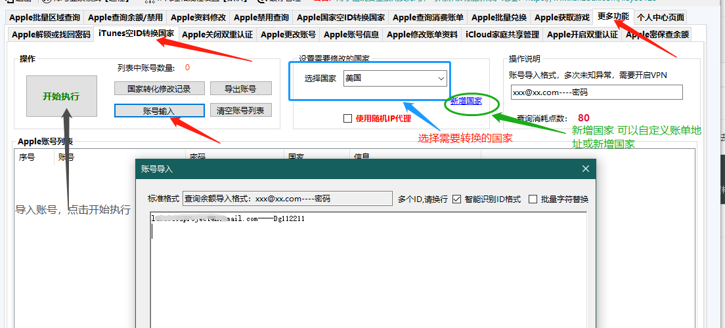Open Apple关闭双重认证 sub-tab
Screen dimensions: 725x328
pos(217,34)
